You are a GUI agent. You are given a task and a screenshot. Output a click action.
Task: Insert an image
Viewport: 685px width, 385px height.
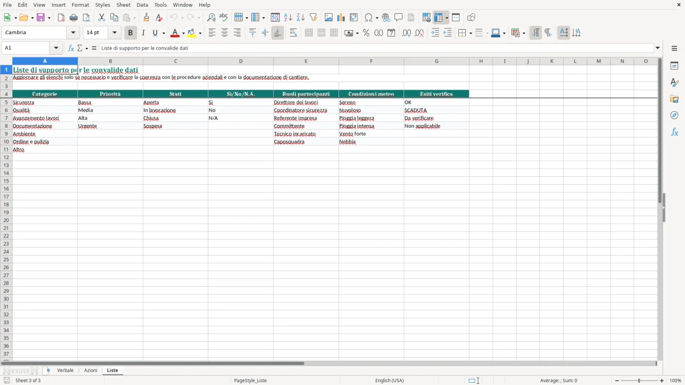coord(329,18)
